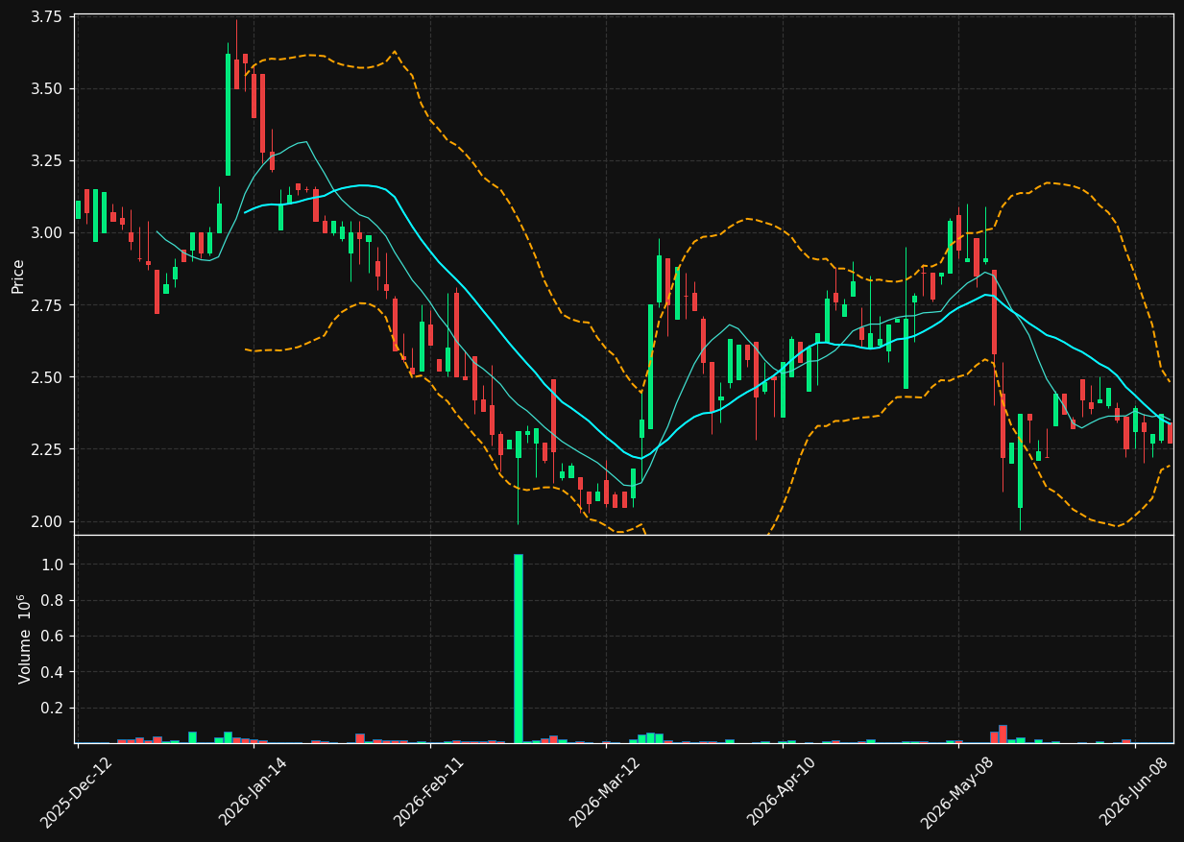The width and height of the screenshot is (1184, 842).
Task: Click the Volume 10^6 axis title
Action: (x=25, y=639)
